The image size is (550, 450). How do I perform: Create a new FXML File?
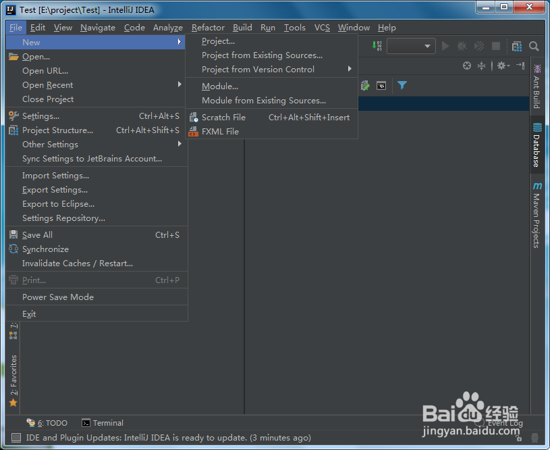click(x=271, y=131)
